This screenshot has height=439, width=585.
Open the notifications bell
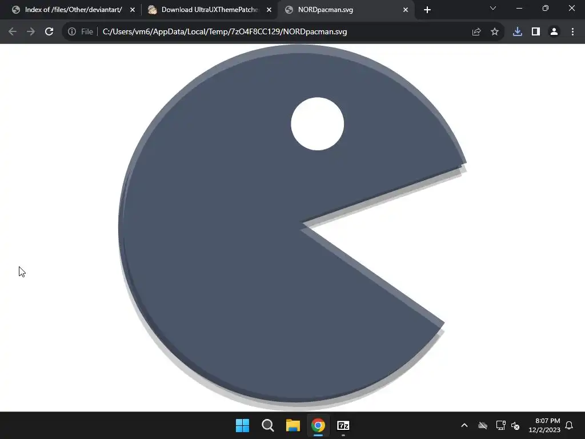point(569,425)
